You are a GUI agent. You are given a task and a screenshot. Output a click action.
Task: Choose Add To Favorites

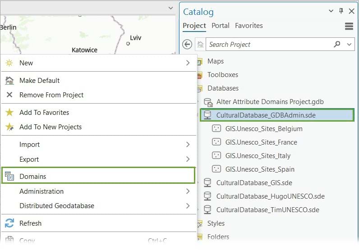coord(98,112)
